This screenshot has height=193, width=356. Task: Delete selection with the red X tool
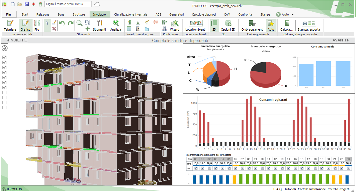click(54, 29)
